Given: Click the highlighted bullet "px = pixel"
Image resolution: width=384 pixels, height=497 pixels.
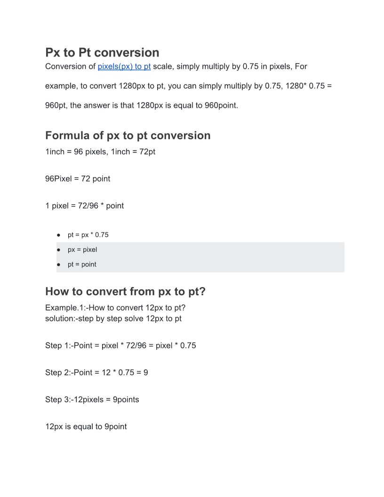Looking at the screenshot, I should click(82, 250).
